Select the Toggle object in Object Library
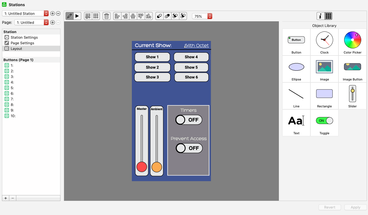This screenshot has width=368, height=215. point(324,123)
